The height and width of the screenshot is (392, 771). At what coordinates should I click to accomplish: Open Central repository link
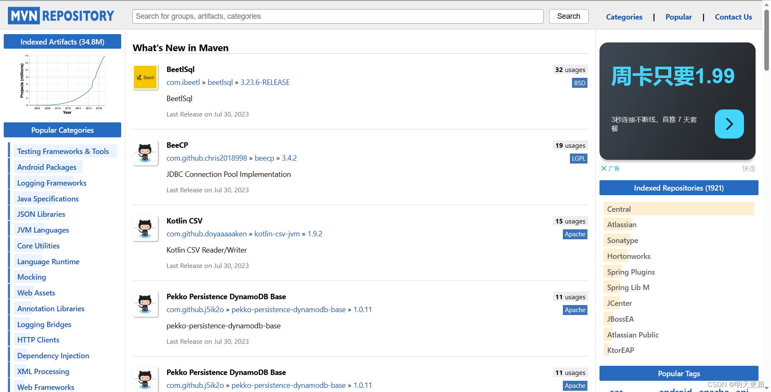(619, 209)
